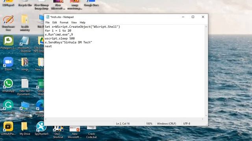This screenshot has height=141, width=252.
Task: Open the Zoom desktop shortcut
Action: [8, 62]
